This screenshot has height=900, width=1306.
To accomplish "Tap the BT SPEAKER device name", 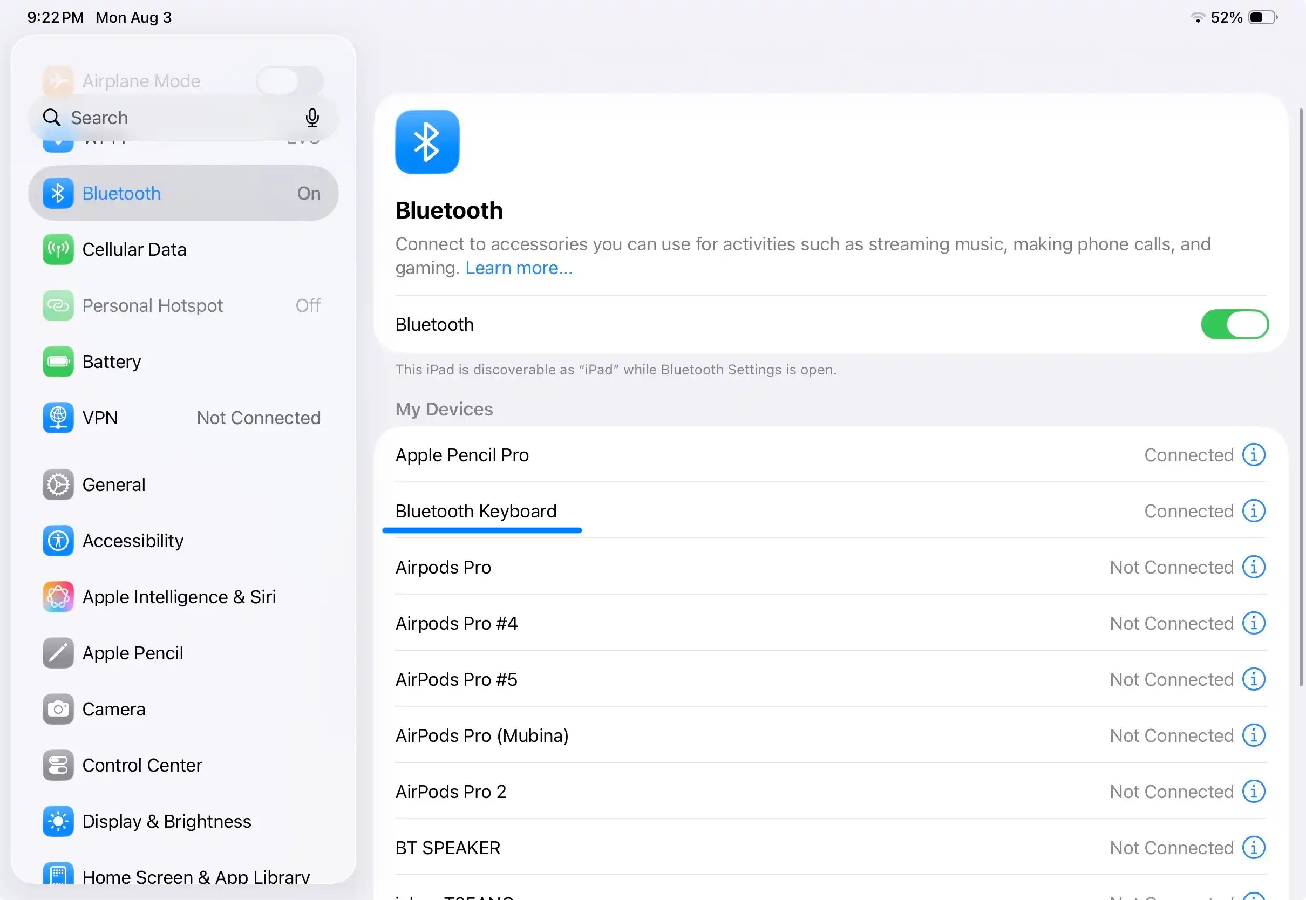I will click(448, 848).
